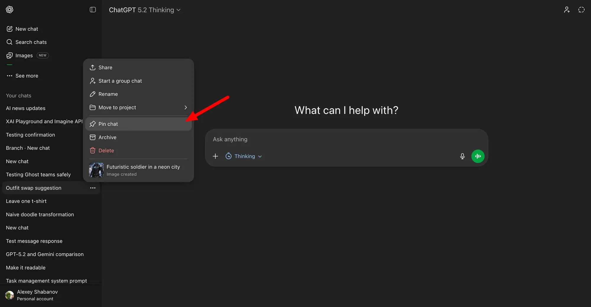591x307 pixels.
Task: Click the Images gallery icon
Action: click(x=9, y=56)
